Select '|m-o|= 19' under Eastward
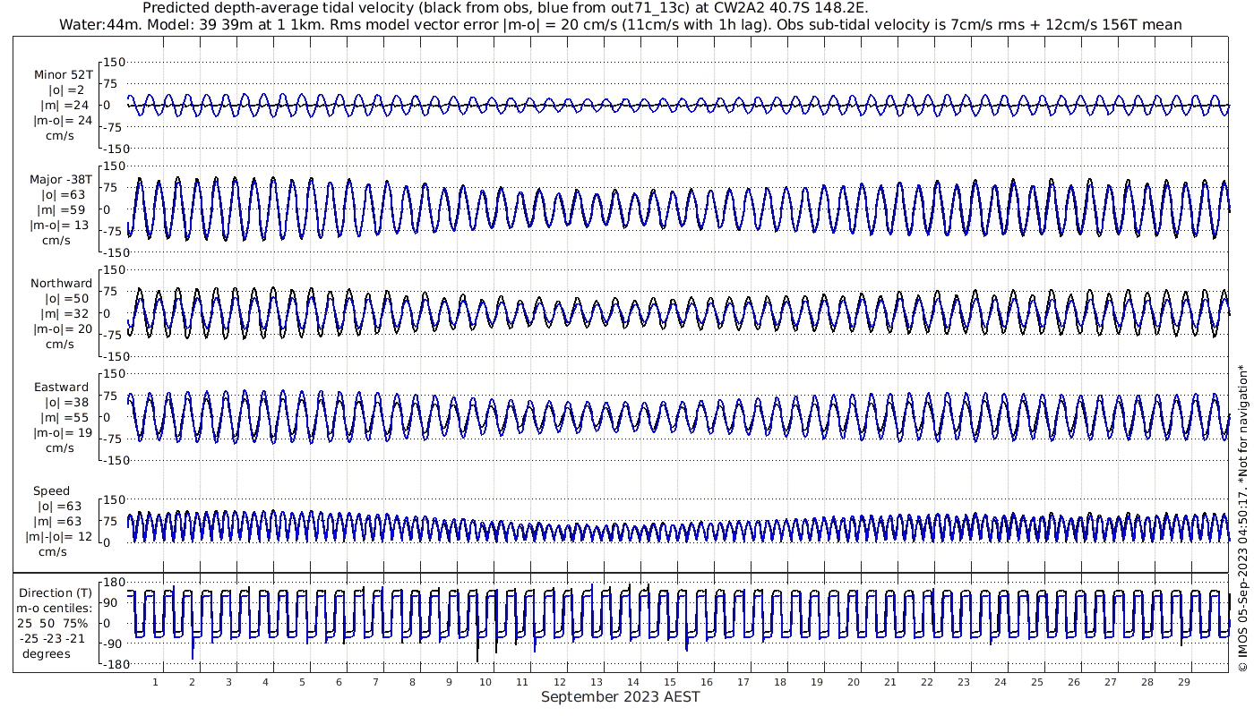The height and width of the screenshot is (716, 1254). (x=63, y=432)
